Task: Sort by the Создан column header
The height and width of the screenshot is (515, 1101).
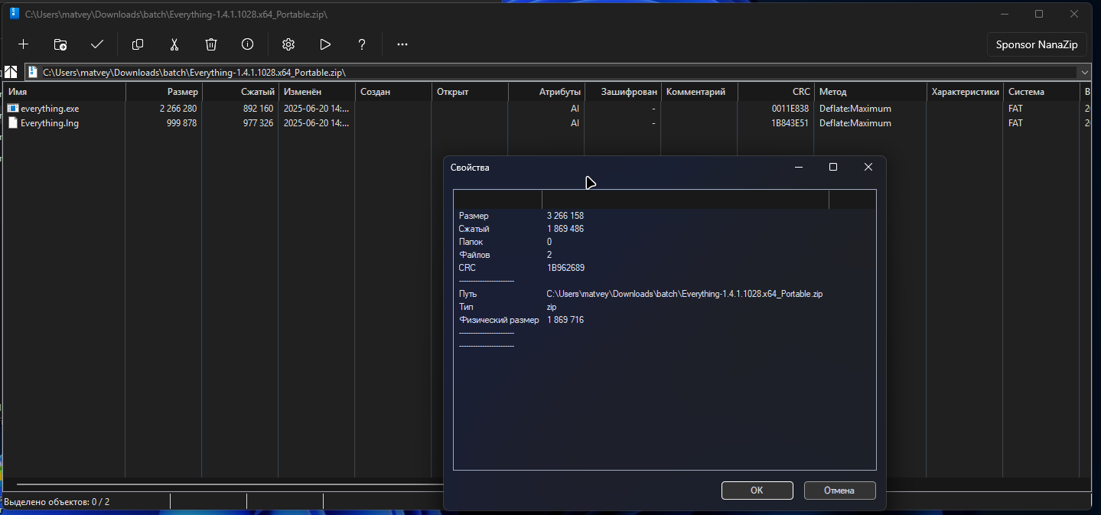Action: 393,92
